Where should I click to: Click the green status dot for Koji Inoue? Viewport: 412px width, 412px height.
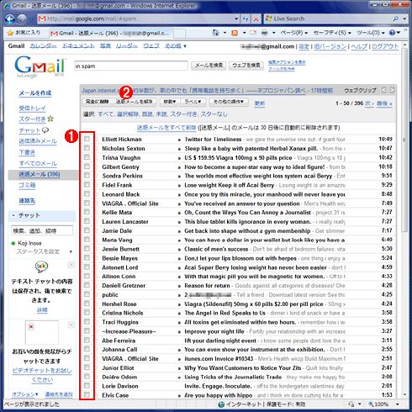tap(13, 243)
